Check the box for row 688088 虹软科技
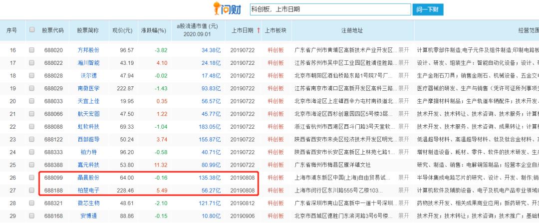The image size is (539, 223). coord(31,126)
